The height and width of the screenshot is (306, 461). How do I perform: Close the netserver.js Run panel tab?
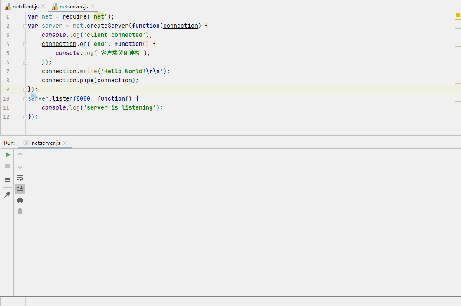[65, 143]
